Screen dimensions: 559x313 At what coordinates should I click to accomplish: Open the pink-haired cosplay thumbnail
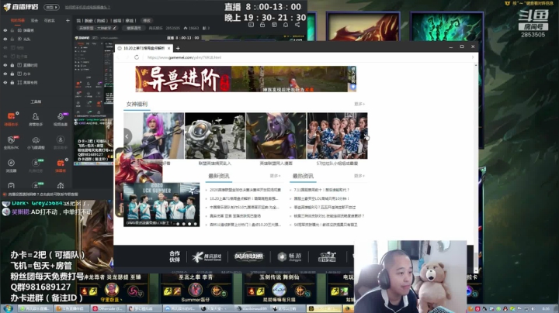[154, 136]
